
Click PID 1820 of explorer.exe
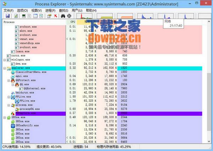[124, 68]
